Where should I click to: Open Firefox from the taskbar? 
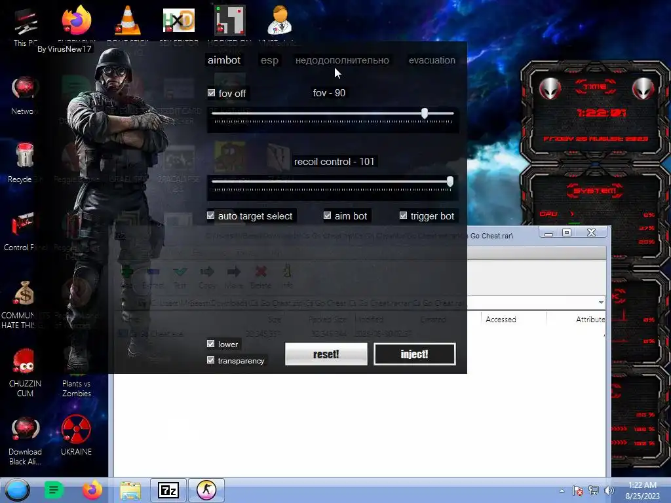(92, 490)
